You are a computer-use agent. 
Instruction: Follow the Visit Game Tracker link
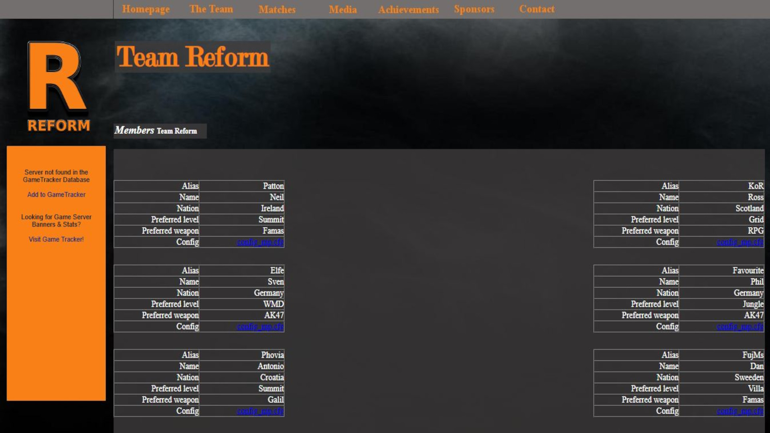pos(56,239)
